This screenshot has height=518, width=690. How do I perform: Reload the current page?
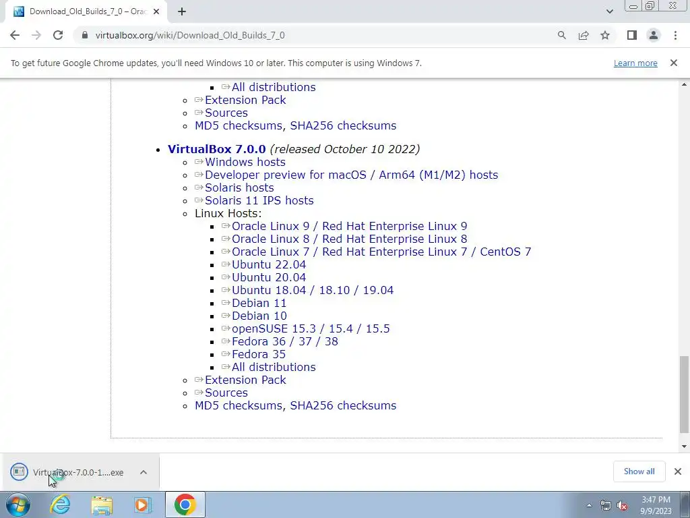tap(58, 35)
